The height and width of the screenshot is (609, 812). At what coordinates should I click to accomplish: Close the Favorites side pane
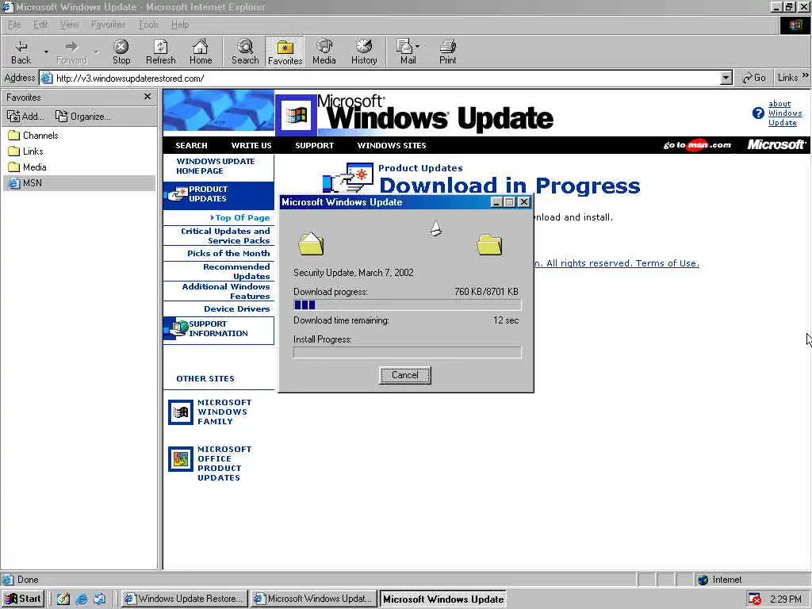(147, 97)
